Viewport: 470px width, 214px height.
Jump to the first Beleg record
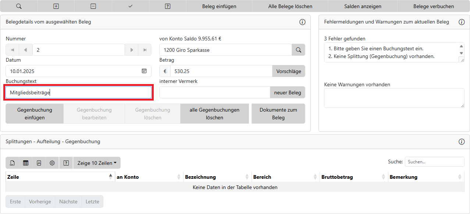pyautogui.click(x=13, y=50)
